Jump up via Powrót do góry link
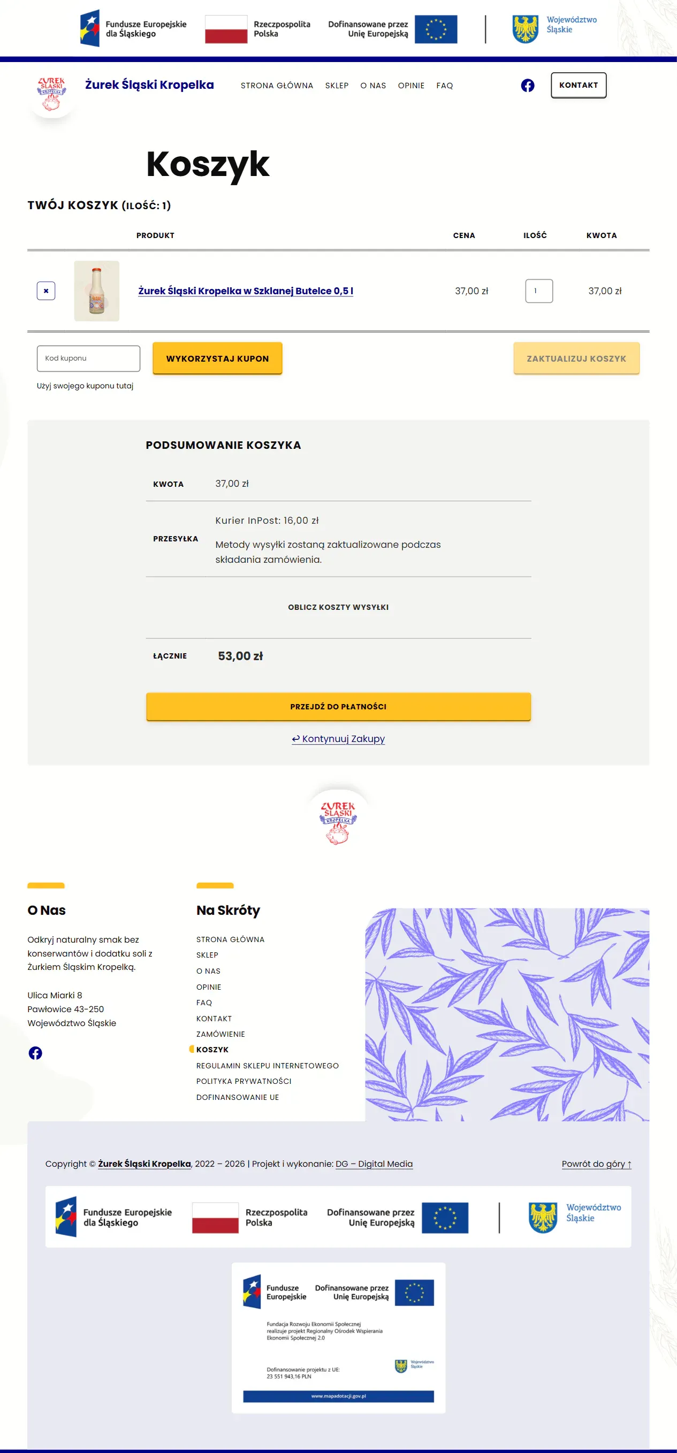The image size is (677, 1453). pos(596,1164)
